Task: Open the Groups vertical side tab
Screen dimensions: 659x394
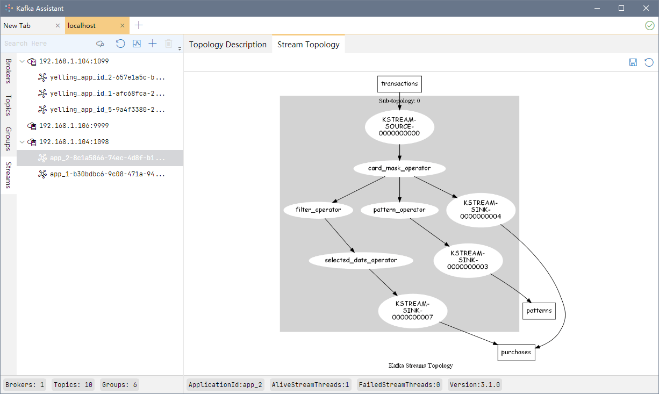Action: click(x=8, y=139)
